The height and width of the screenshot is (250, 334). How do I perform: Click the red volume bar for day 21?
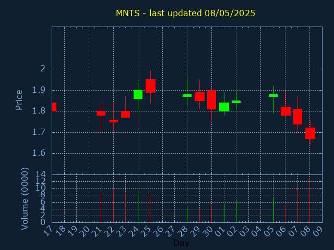(101, 209)
